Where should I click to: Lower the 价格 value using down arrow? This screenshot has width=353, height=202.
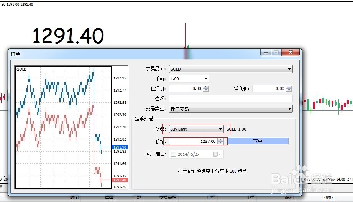pos(220,143)
